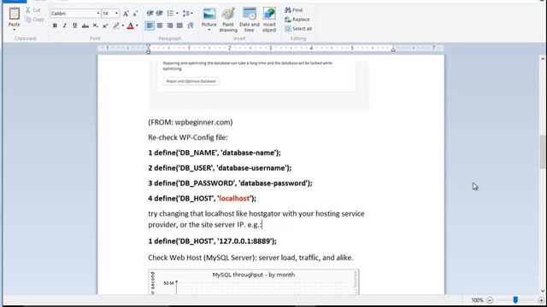Increase the paragraph indent

(x=160, y=14)
